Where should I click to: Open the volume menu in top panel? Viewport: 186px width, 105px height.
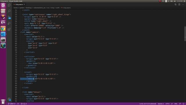click(175, 1)
